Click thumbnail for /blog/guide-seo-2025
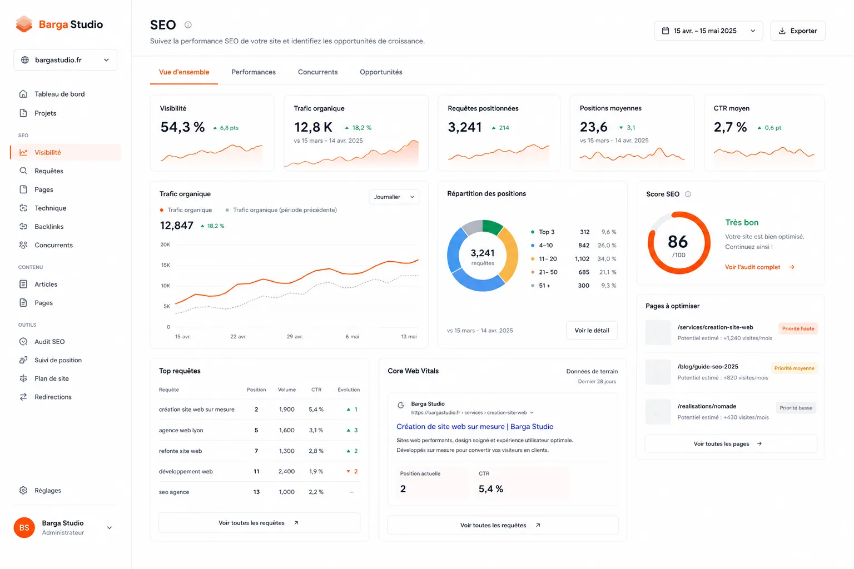Screen dimensions: 854x569 click(658, 372)
